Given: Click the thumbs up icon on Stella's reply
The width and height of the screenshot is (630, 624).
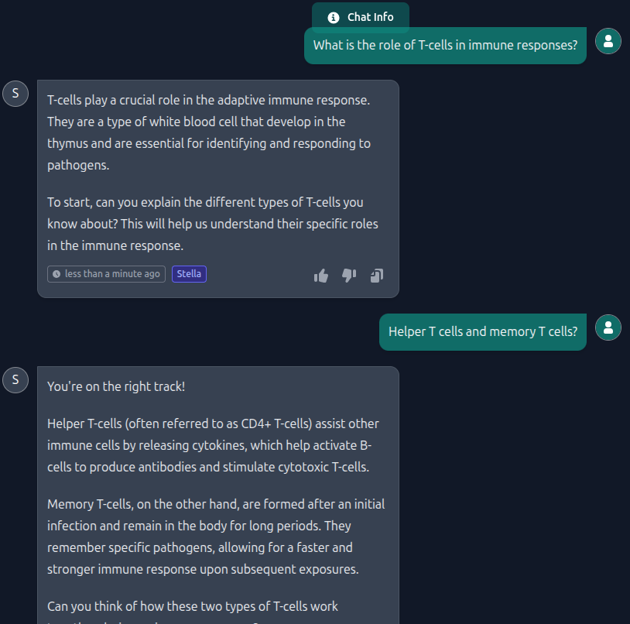Looking at the screenshot, I should tap(321, 276).
